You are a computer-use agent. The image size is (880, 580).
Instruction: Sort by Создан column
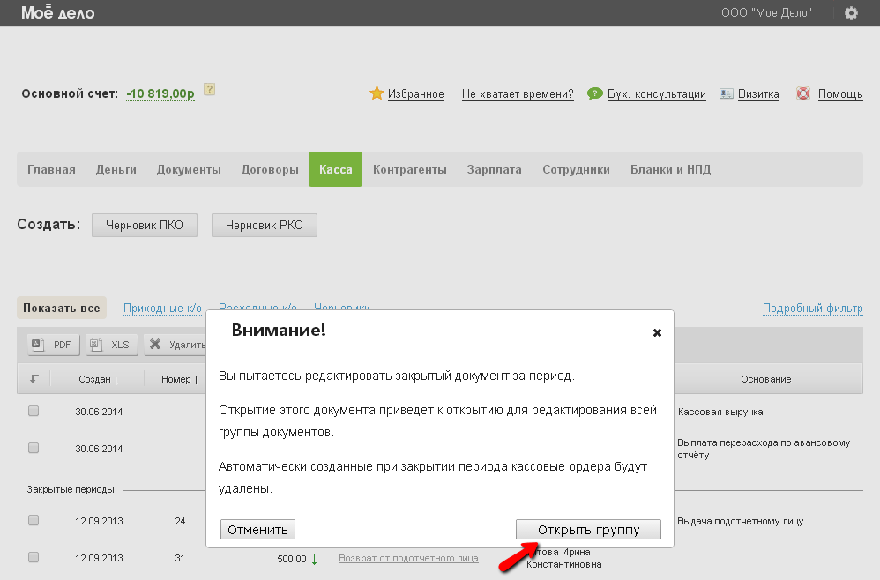98,379
